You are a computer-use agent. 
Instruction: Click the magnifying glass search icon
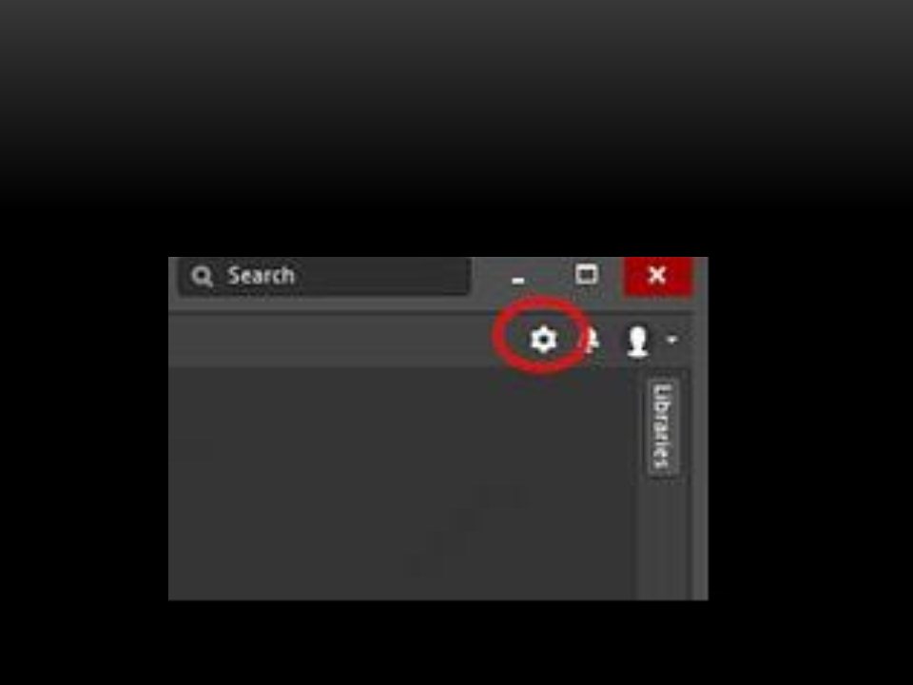click(202, 276)
